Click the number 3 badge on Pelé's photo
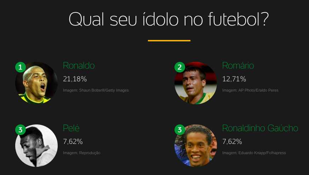309x175 pixels. pos(21,130)
